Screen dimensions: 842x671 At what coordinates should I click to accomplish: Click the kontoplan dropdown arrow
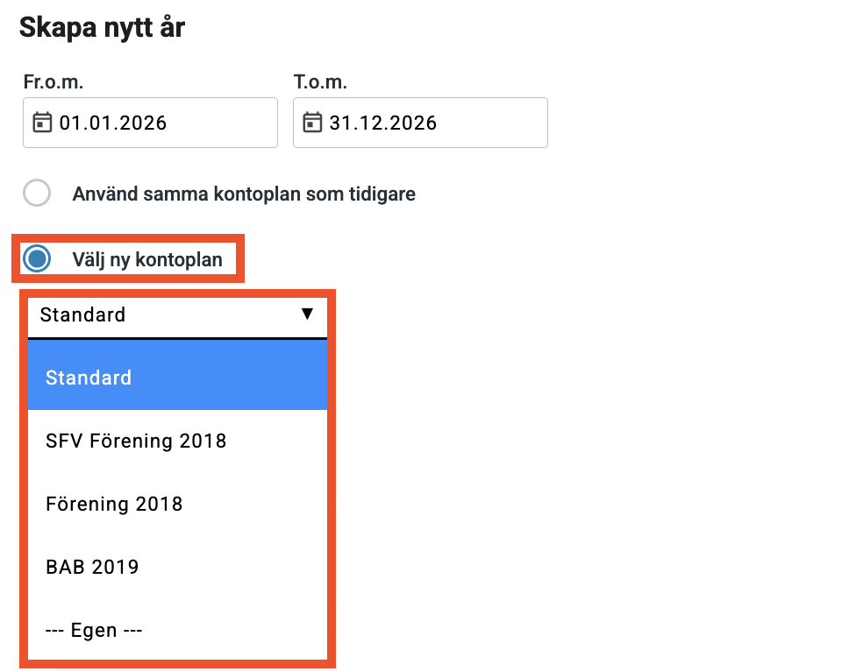click(x=307, y=314)
